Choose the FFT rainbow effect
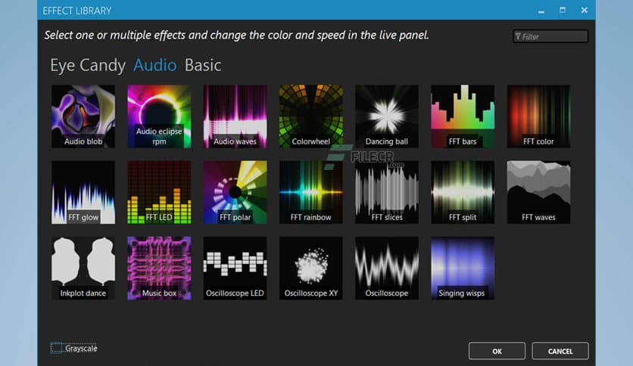 (x=310, y=191)
